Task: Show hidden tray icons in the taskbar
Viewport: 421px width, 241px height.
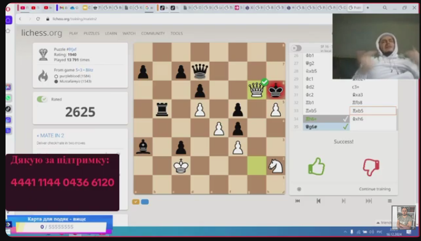Action: pyautogui.click(x=345, y=232)
